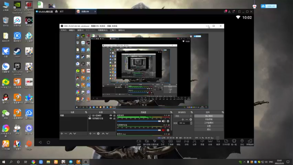293x165 pixels.
Task: Toggle MuMu fullscreen (全屏) icon
Action: coord(194,142)
